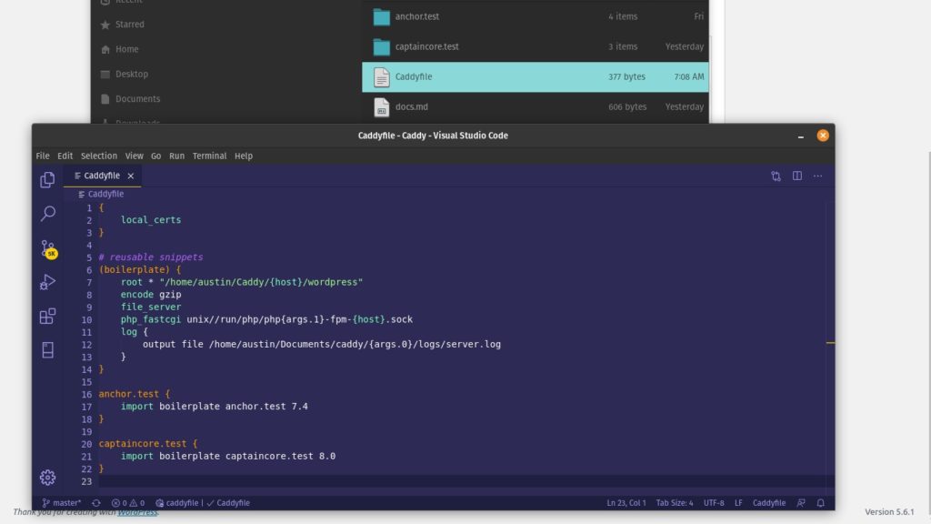Close the Caddyfile editor tab
Screen dimensions: 931x524
(131, 176)
